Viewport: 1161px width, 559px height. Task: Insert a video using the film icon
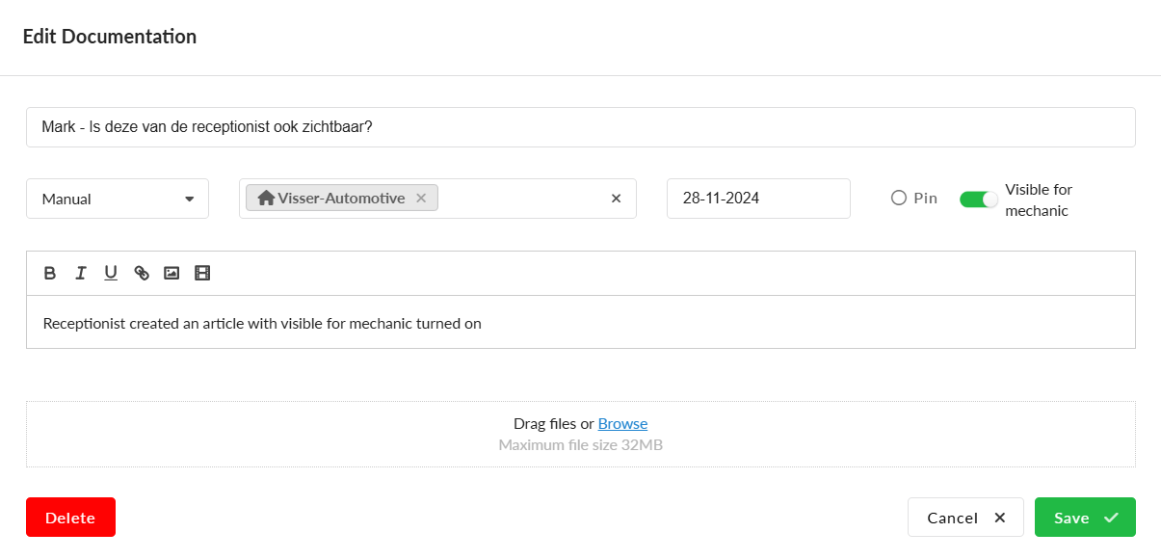pos(202,274)
